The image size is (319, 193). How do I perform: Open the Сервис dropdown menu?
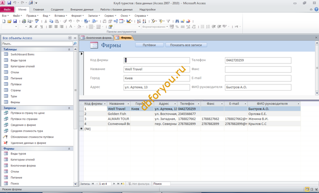(x=110, y=16)
